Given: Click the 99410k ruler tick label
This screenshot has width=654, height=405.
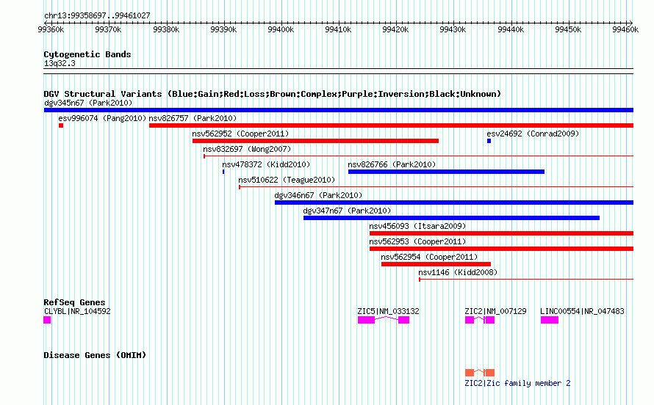Looking at the screenshot, I should [x=338, y=29].
